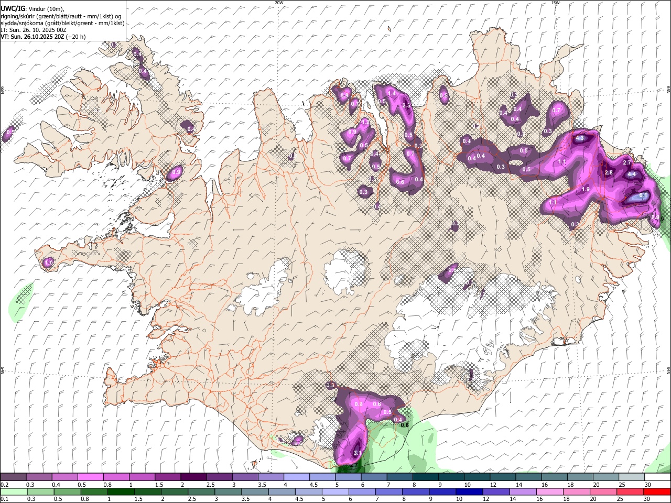This screenshot has height=503, width=671.
Task: Click the 4.5 label in the upper legend row
Action: click(313, 485)
